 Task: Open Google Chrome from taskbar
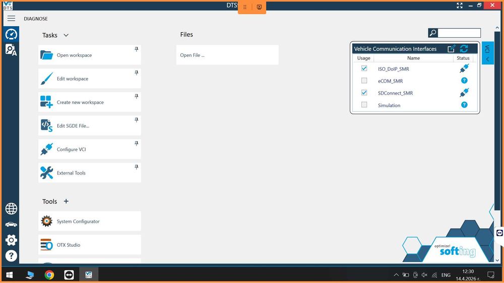pyautogui.click(x=49, y=274)
